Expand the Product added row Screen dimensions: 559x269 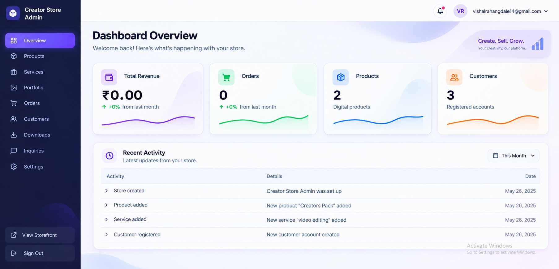(x=106, y=205)
